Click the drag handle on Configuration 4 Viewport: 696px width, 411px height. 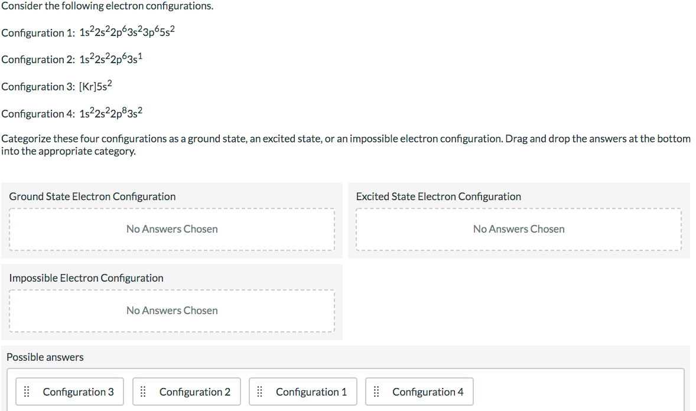click(x=376, y=392)
